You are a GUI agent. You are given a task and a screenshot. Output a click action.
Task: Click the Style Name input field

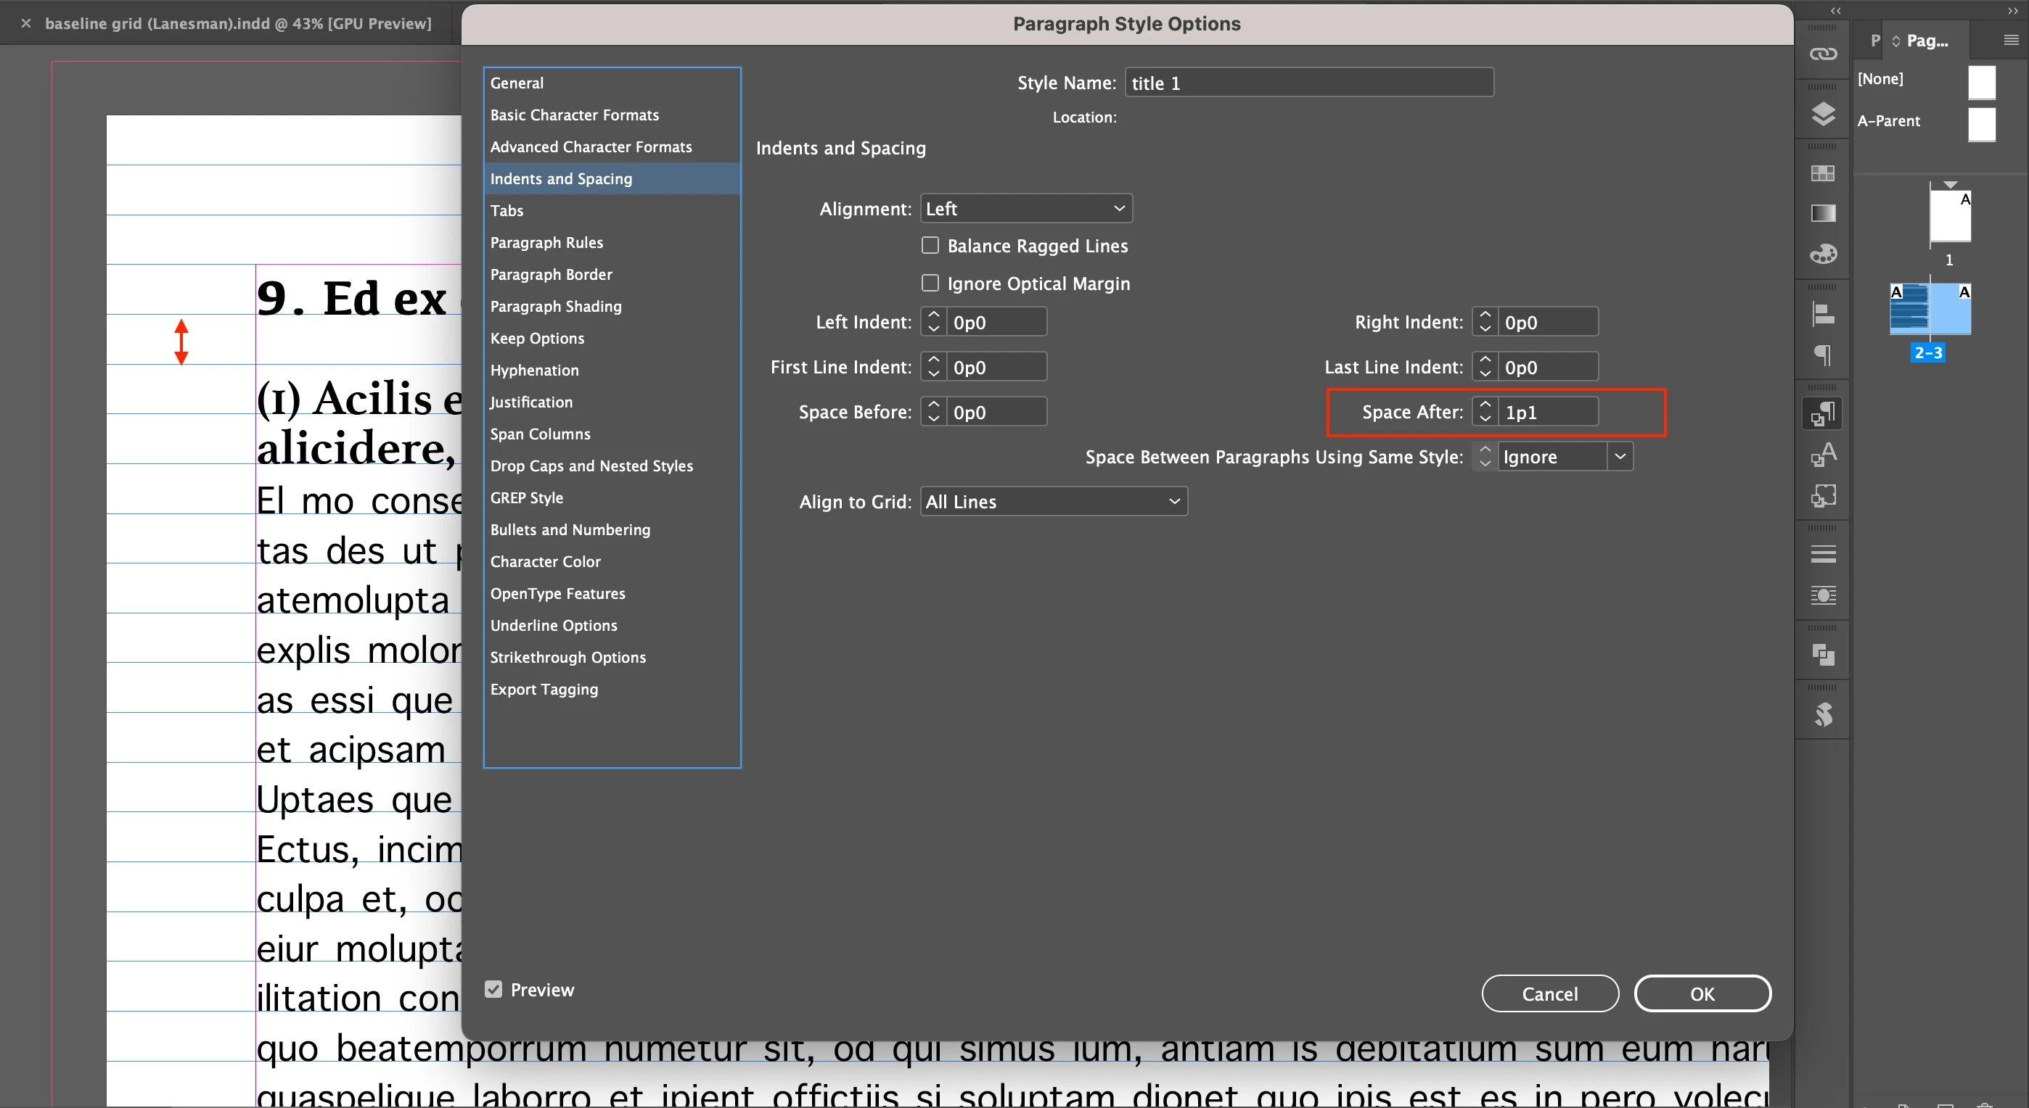coord(1308,83)
